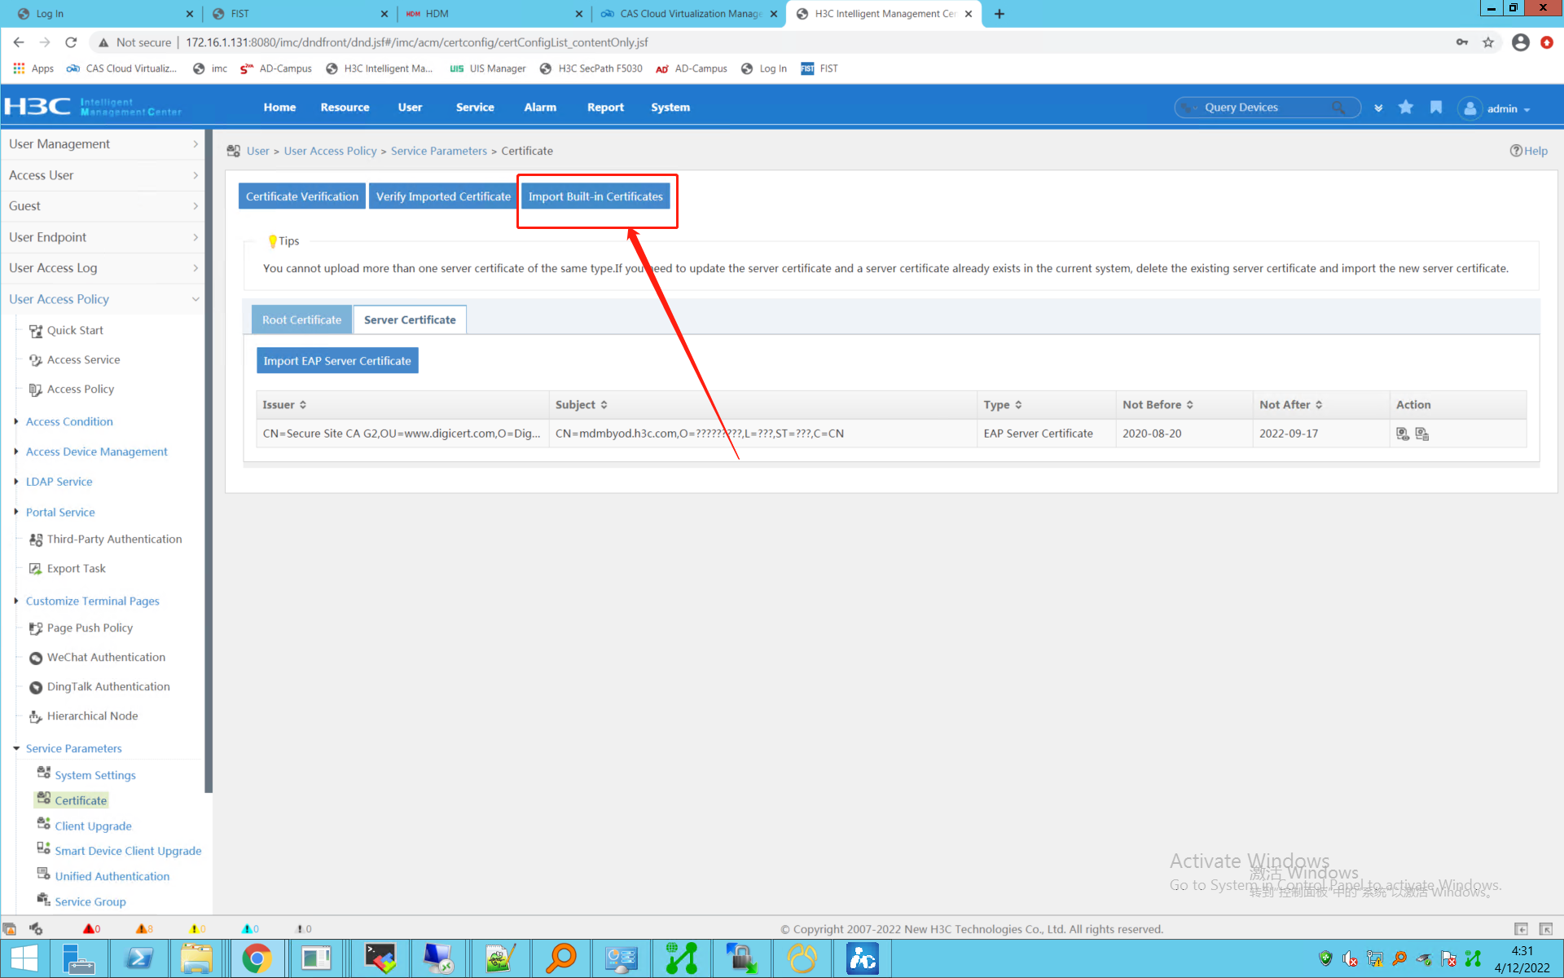
Task: Switch to the Root Certificate tab
Action: click(301, 319)
